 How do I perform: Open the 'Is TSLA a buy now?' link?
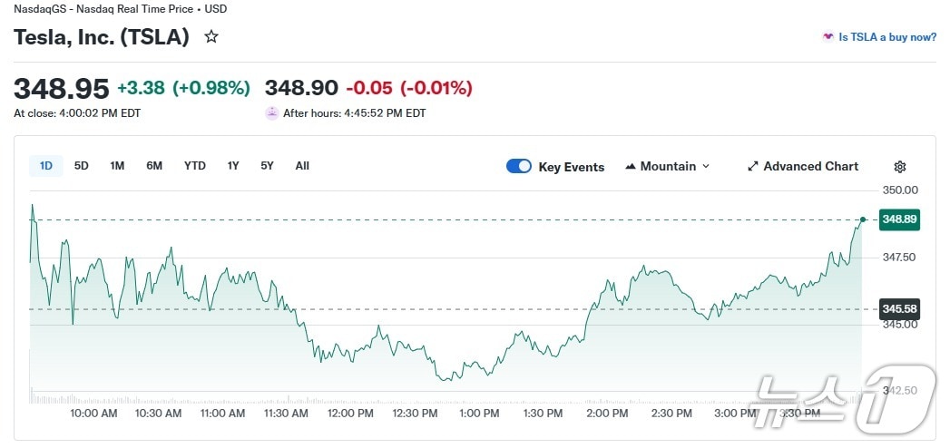tap(887, 37)
